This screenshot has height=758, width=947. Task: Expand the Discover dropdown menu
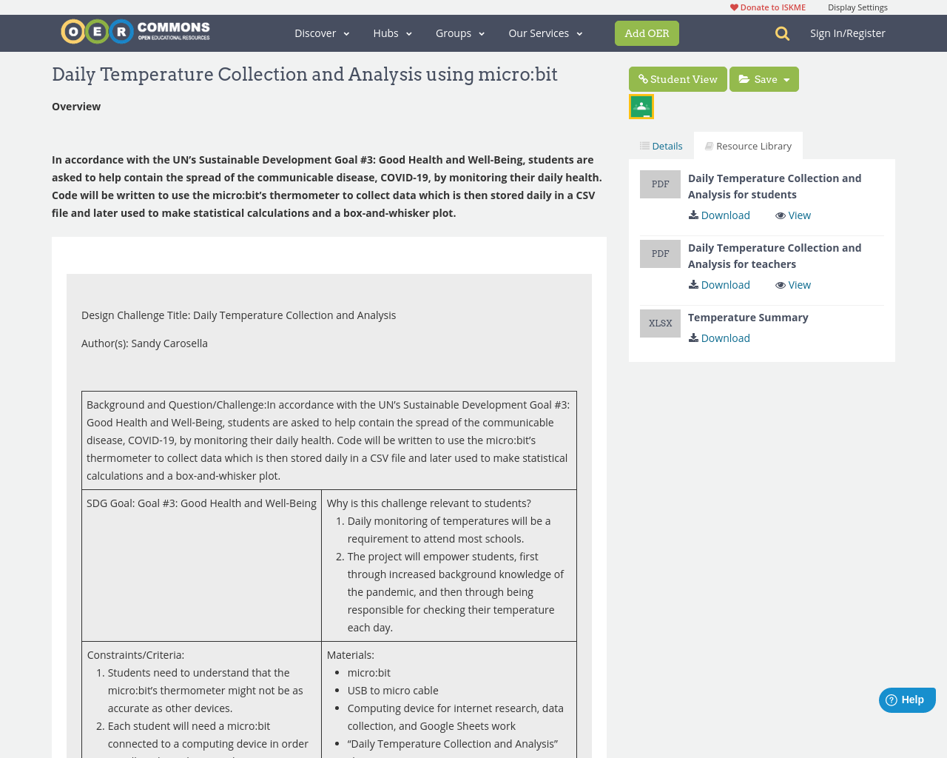click(322, 33)
